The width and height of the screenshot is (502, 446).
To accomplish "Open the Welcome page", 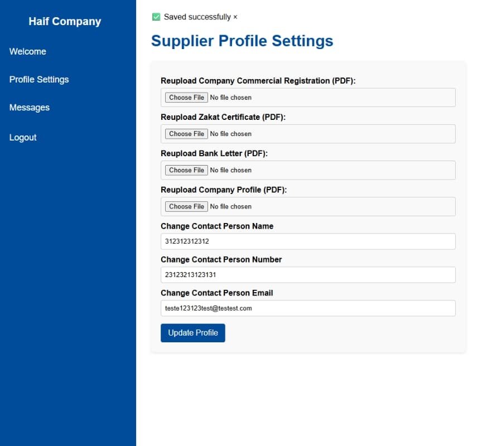I will [27, 51].
